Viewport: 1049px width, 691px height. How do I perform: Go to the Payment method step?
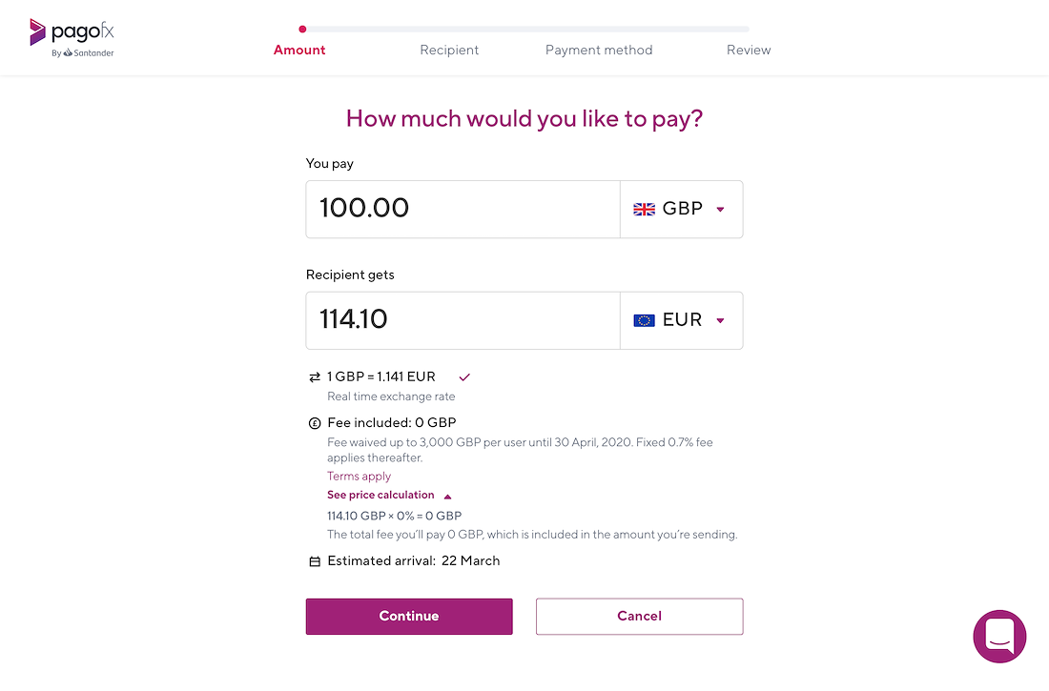tap(599, 51)
